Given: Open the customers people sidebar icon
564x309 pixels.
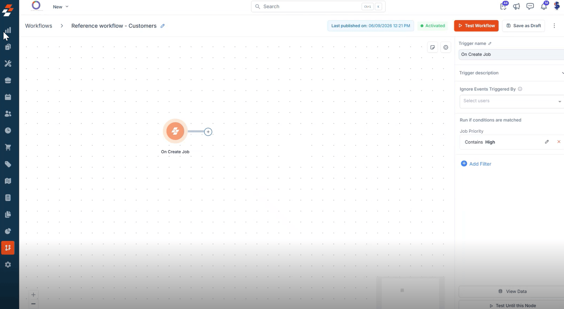Looking at the screenshot, I should pyautogui.click(x=8, y=114).
